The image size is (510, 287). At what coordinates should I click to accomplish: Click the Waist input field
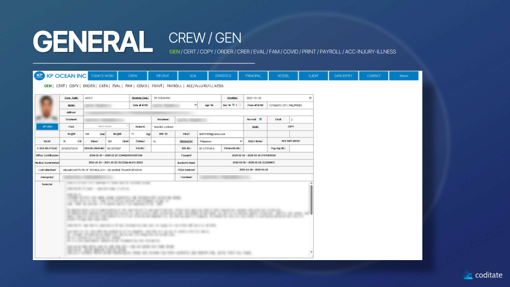pos(69,141)
